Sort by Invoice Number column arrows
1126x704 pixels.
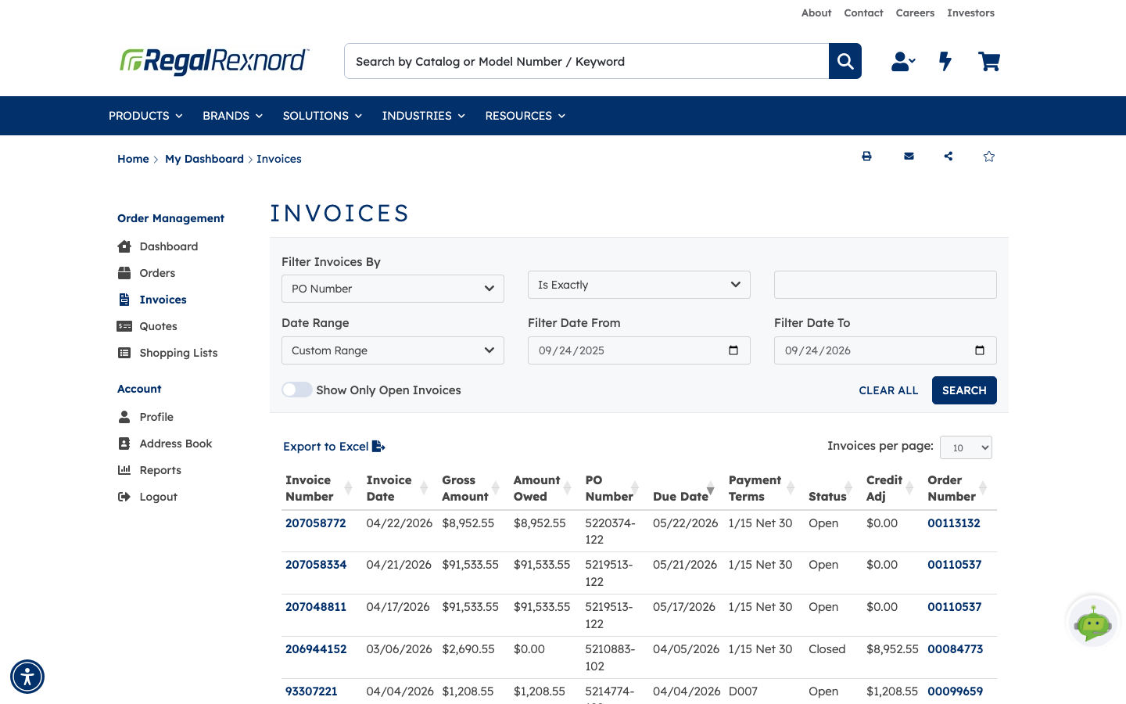pyautogui.click(x=348, y=488)
